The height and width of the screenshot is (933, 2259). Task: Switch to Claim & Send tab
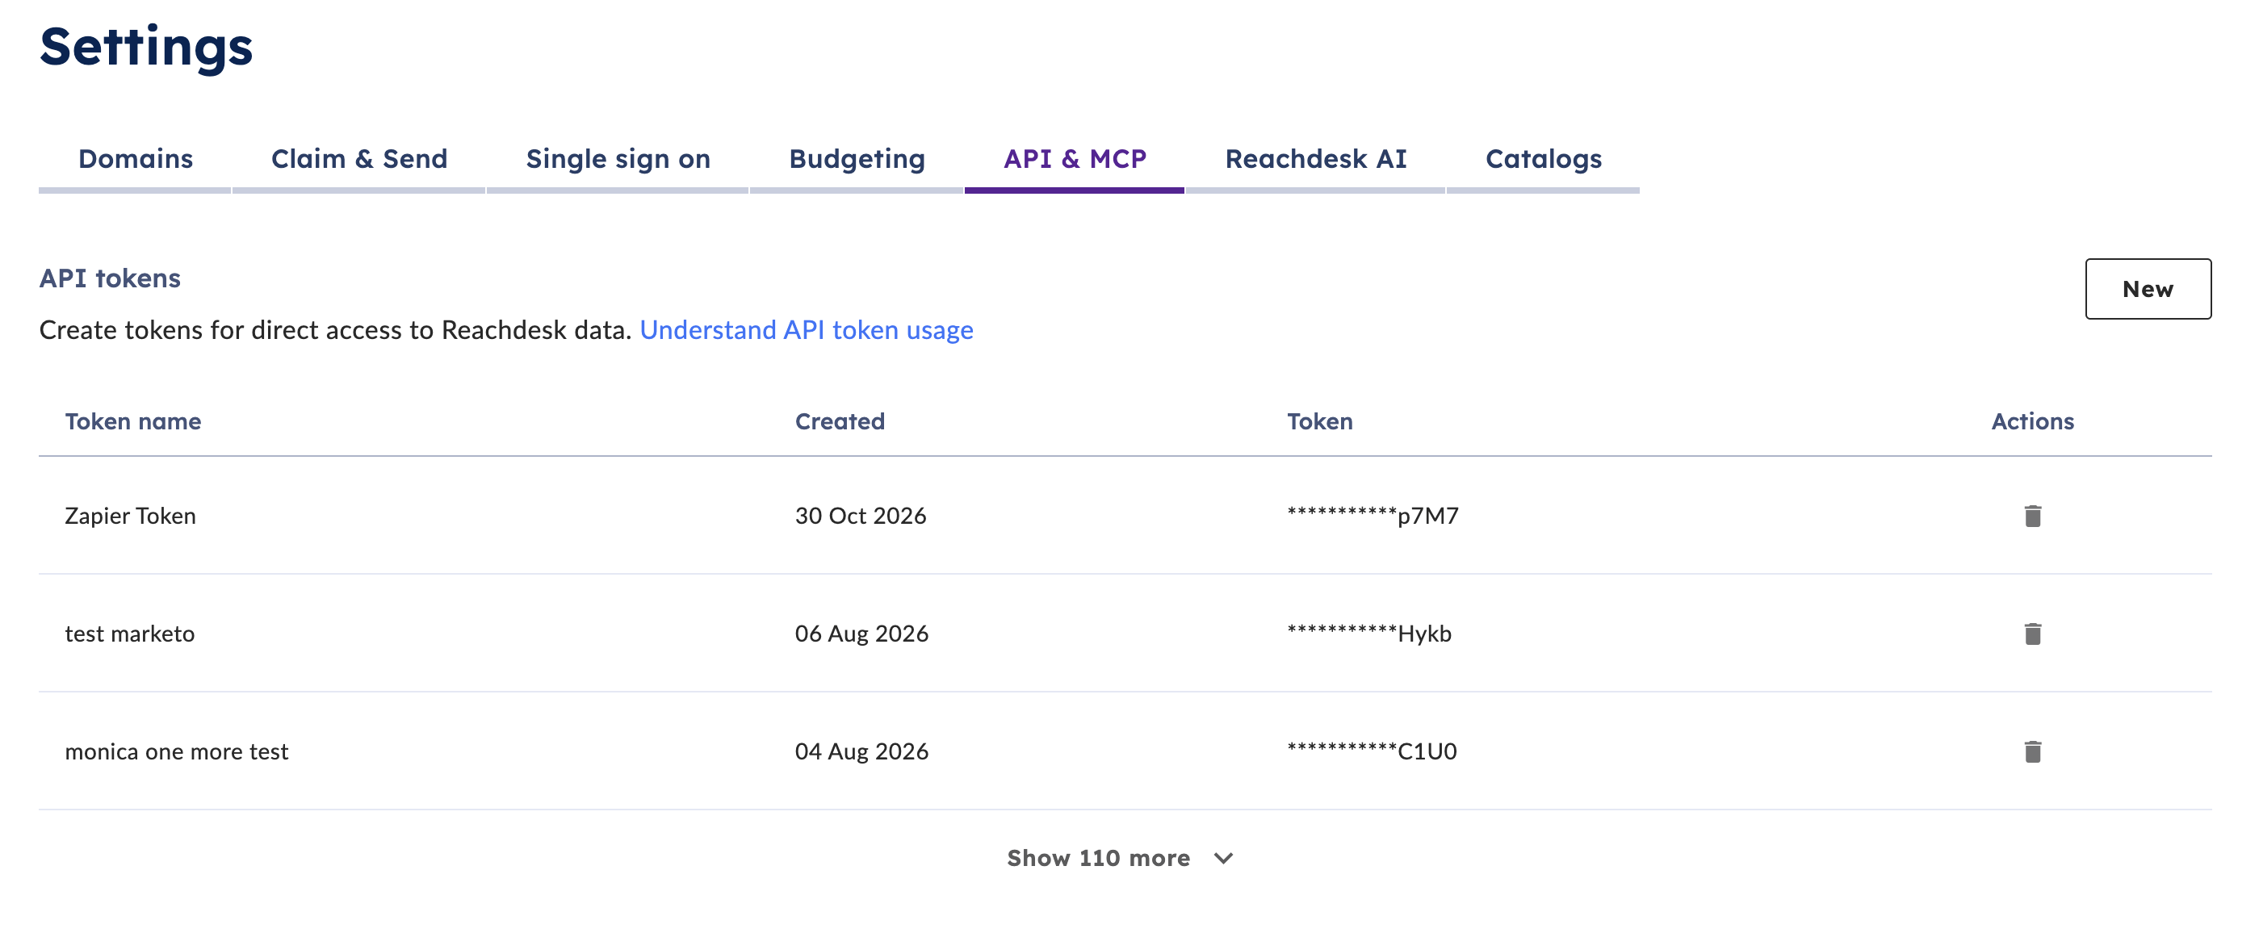(358, 159)
